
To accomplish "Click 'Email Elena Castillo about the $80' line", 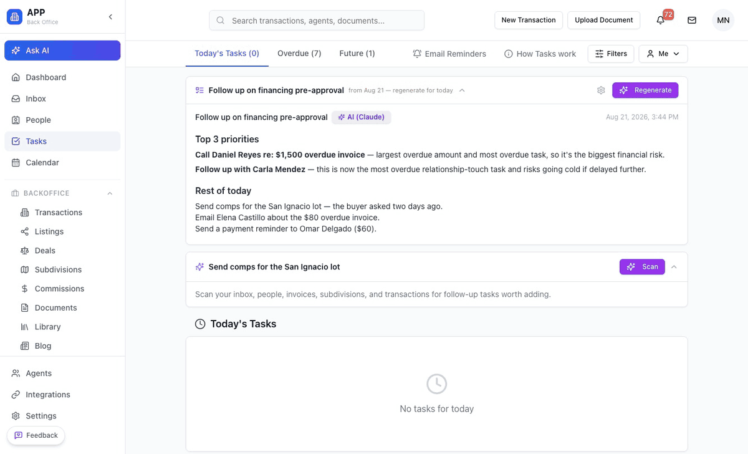I will pos(287,218).
